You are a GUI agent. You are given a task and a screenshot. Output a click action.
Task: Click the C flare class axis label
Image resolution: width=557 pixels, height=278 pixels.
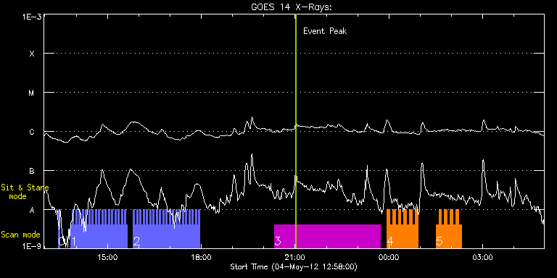(32, 132)
